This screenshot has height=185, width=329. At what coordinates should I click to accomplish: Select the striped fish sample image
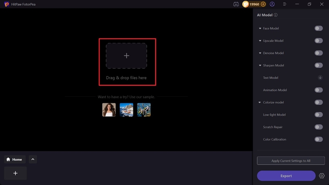(x=144, y=110)
